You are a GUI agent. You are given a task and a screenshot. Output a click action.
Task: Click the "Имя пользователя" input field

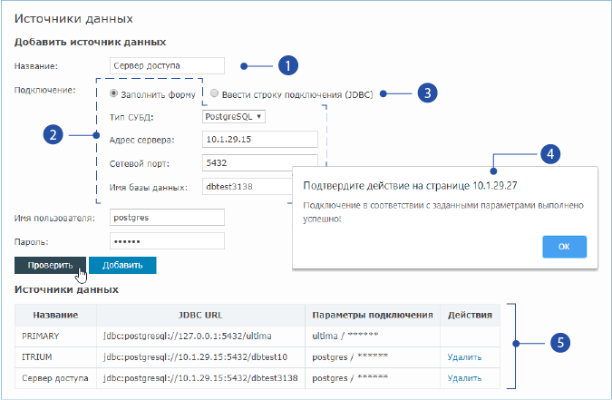(x=167, y=217)
